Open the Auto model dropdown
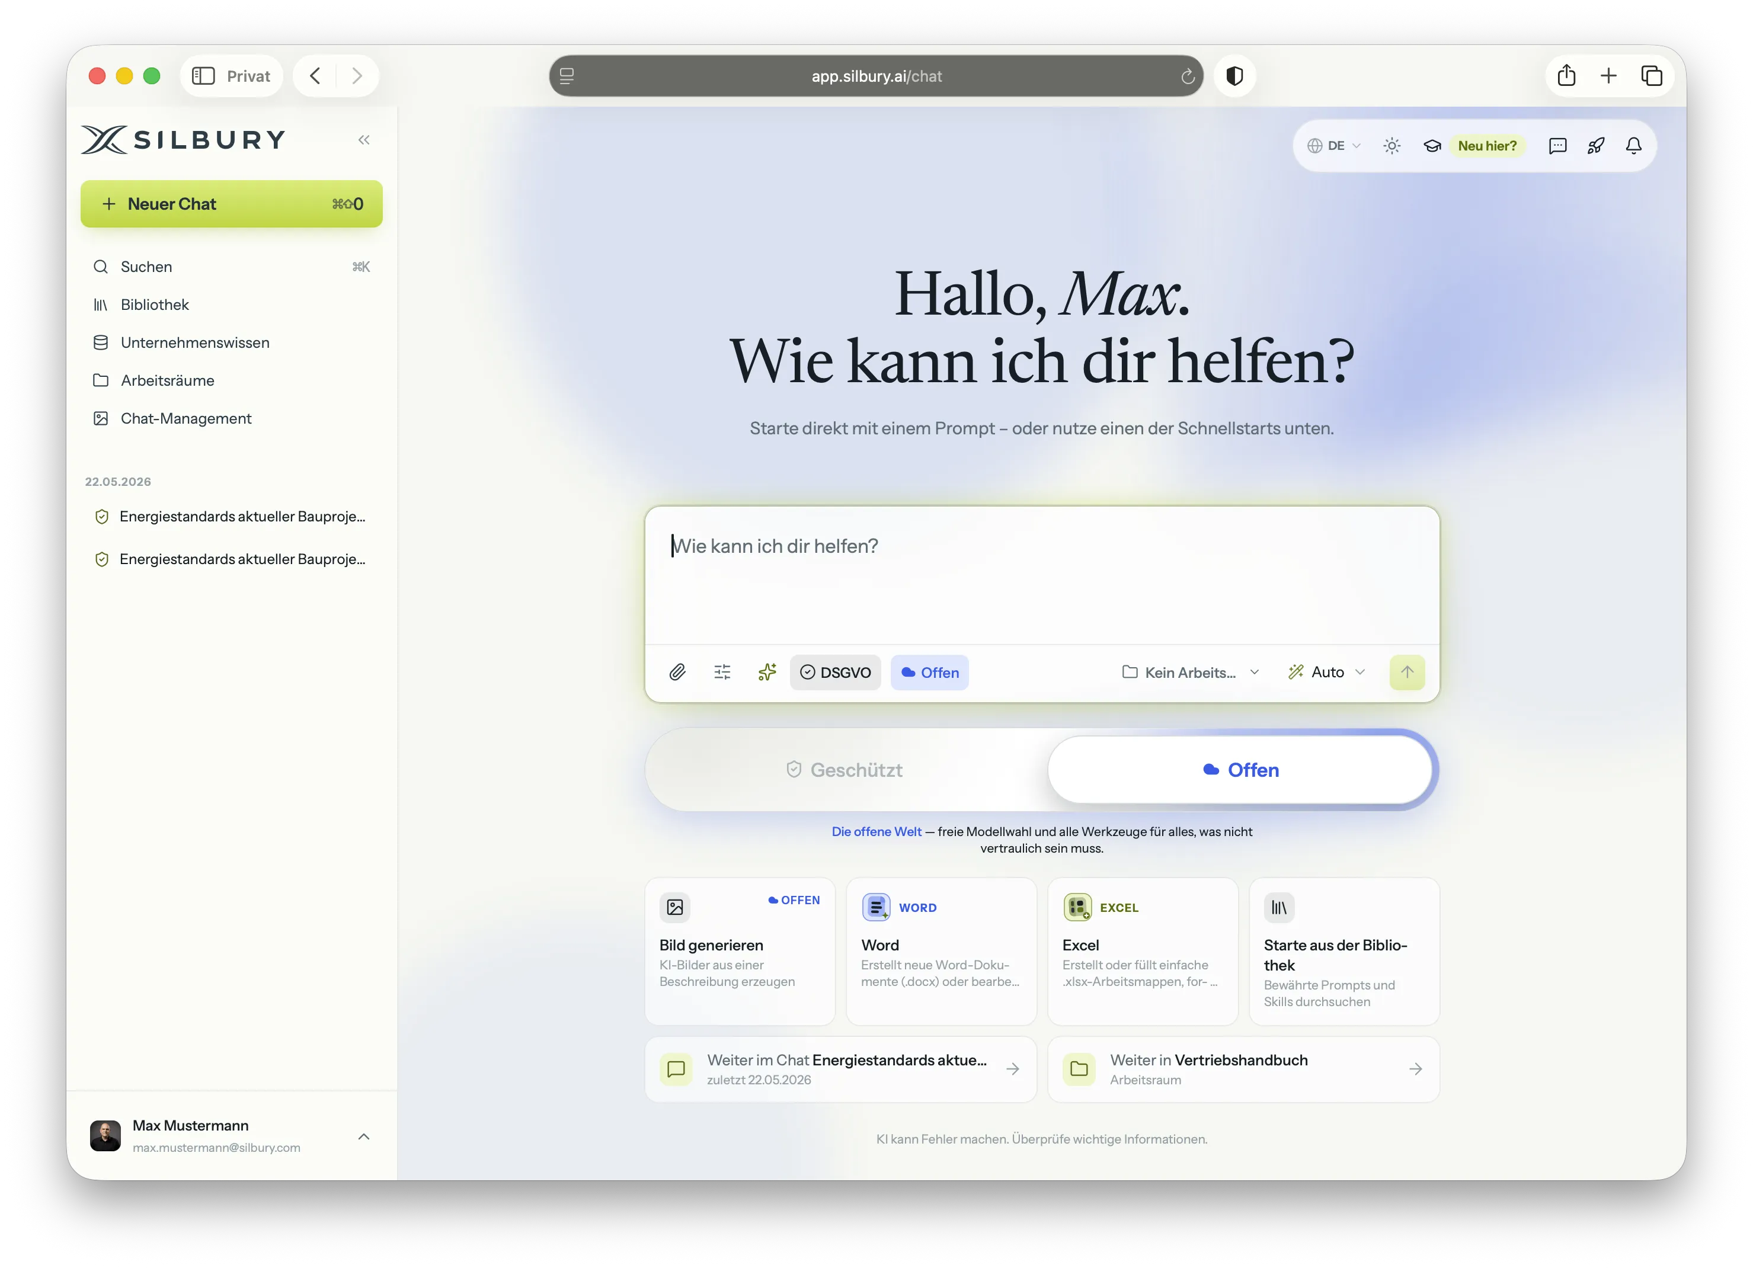 pos(1326,673)
